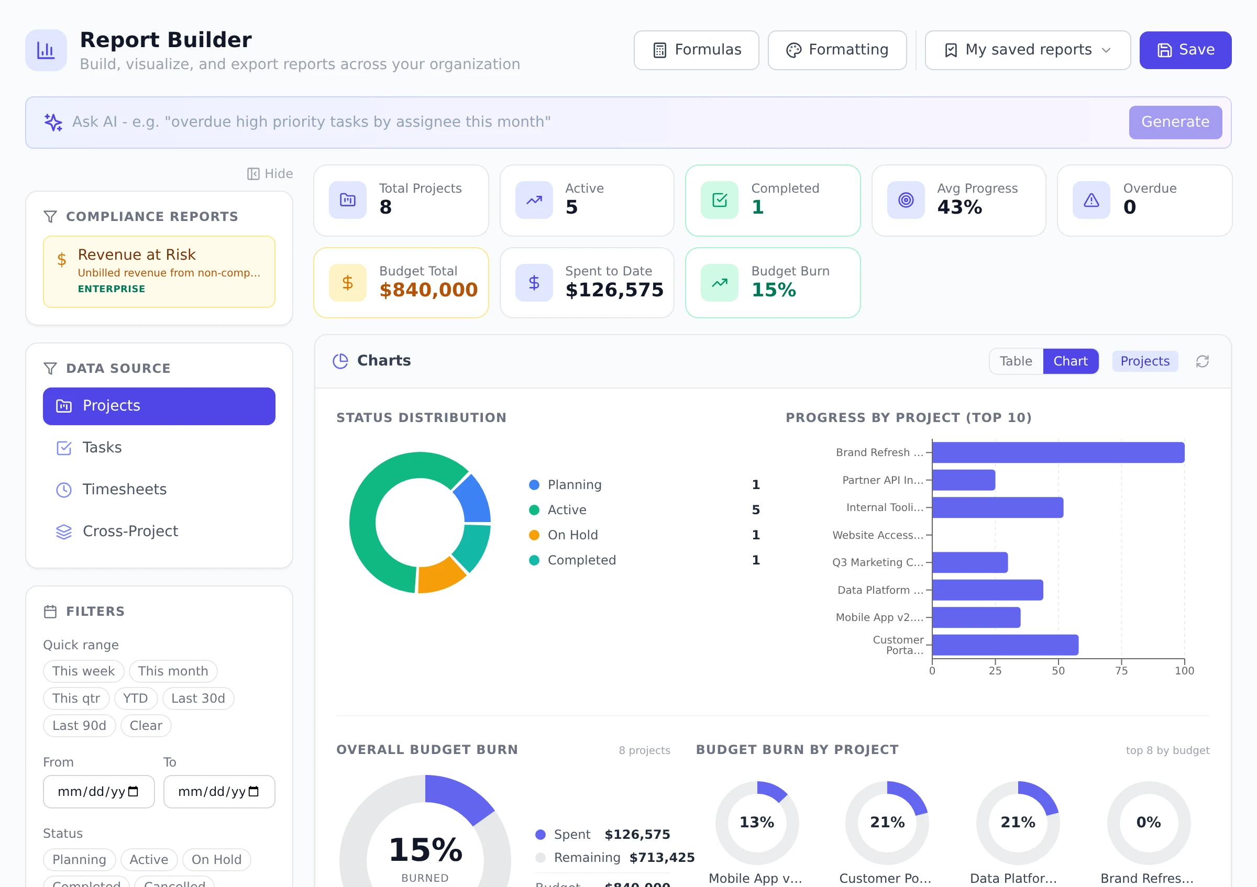Click the palette icon on the Formatting button
The height and width of the screenshot is (887, 1257).
[793, 50]
